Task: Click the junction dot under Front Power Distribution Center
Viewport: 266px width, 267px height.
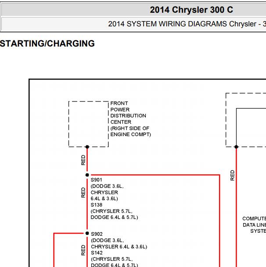Action: click(x=87, y=147)
